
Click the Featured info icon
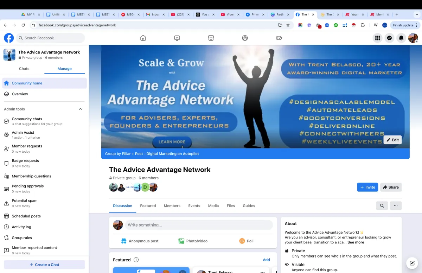(x=136, y=260)
